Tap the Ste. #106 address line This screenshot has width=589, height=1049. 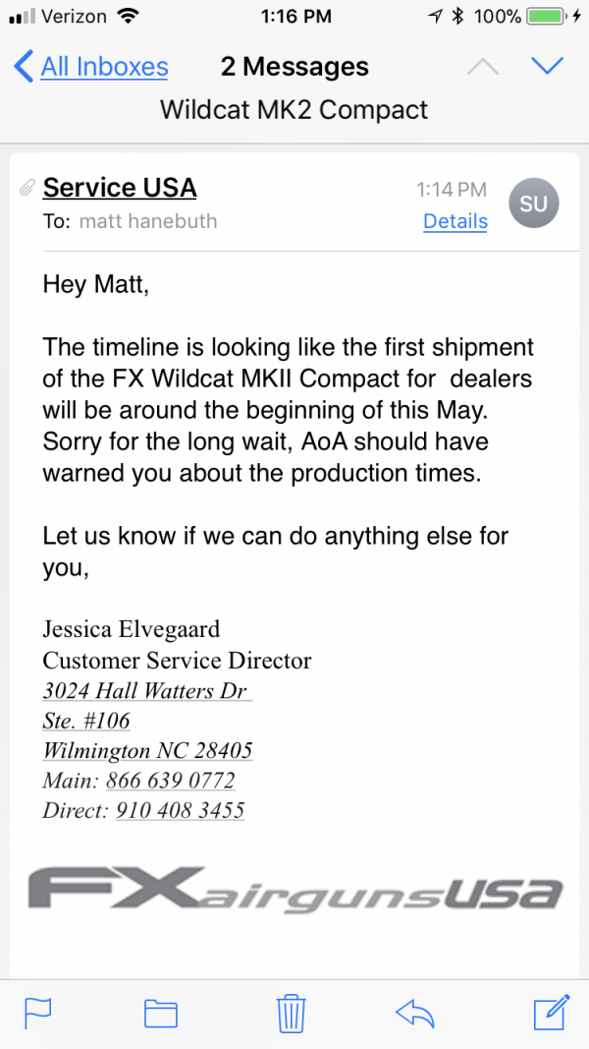[86, 721]
